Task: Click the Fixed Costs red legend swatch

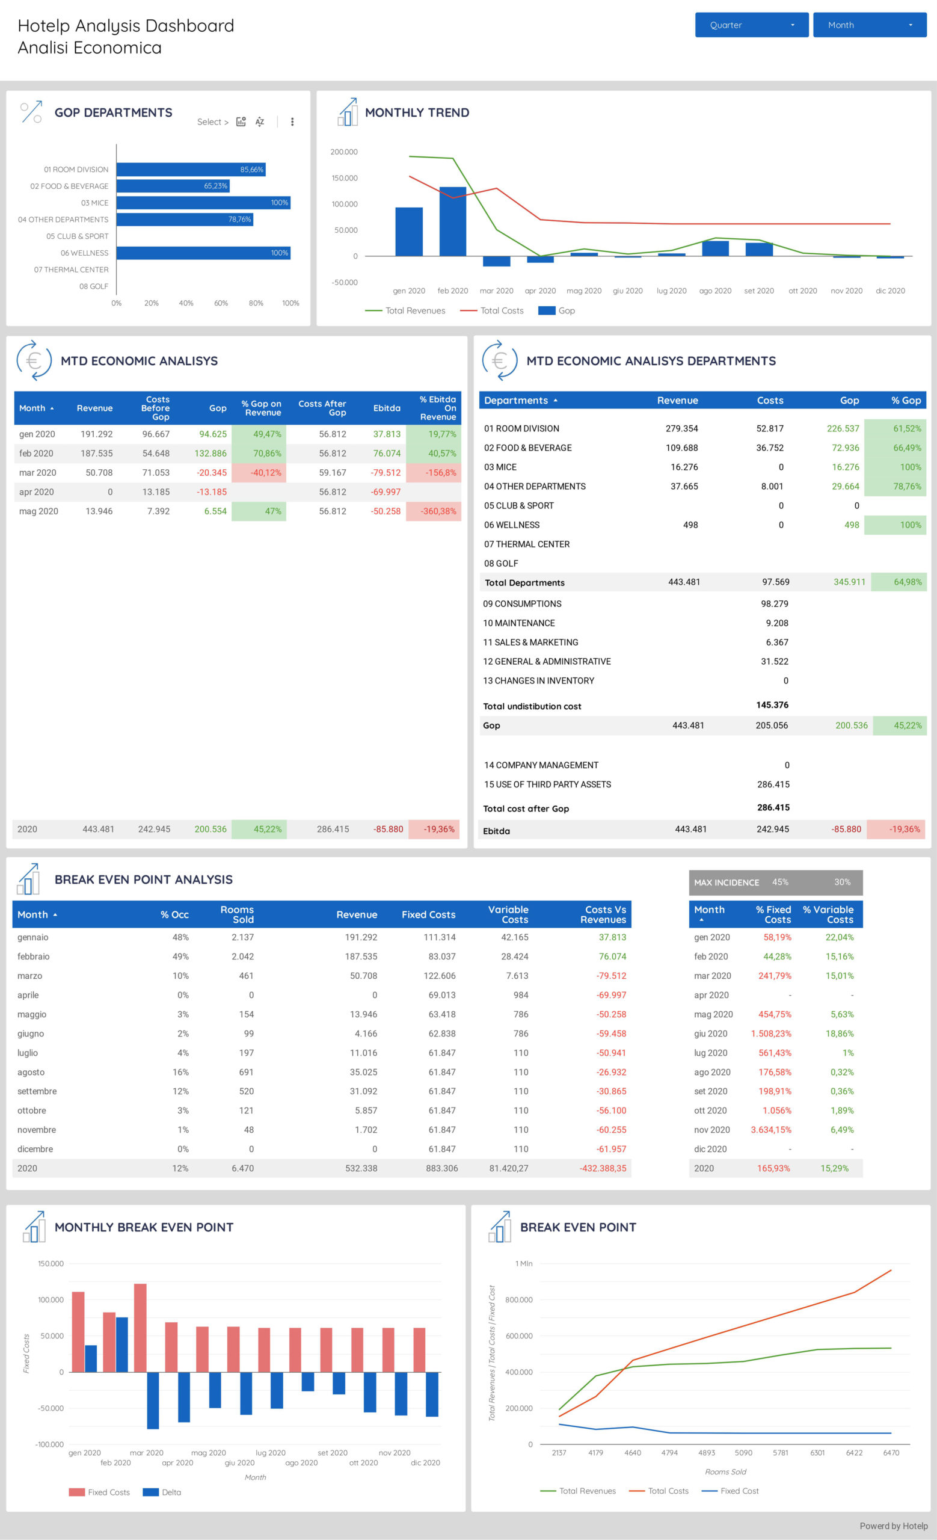Action: tap(77, 1492)
